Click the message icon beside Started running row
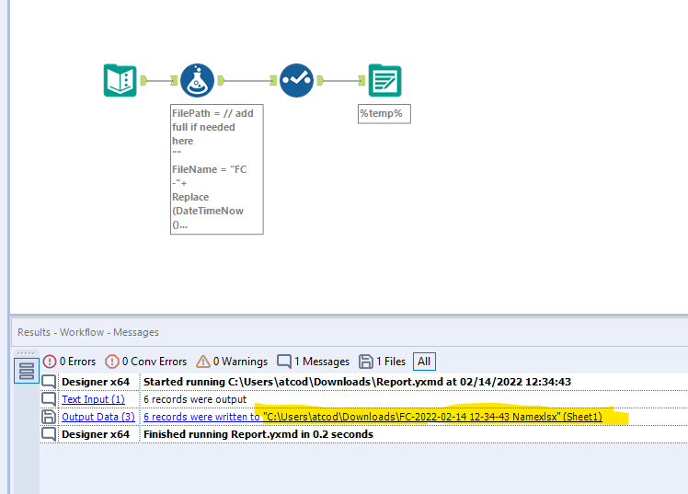 (49, 382)
